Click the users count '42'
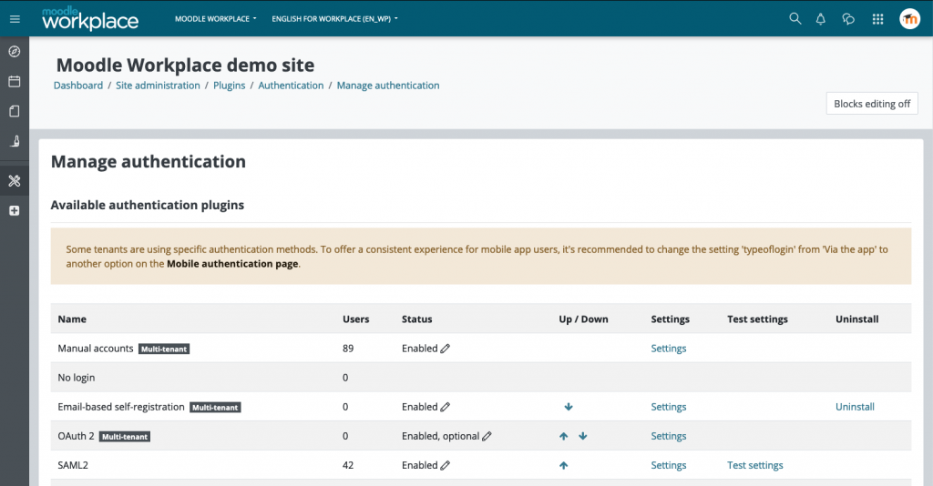The height and width of the screenshot is (486, 933). 348,465
